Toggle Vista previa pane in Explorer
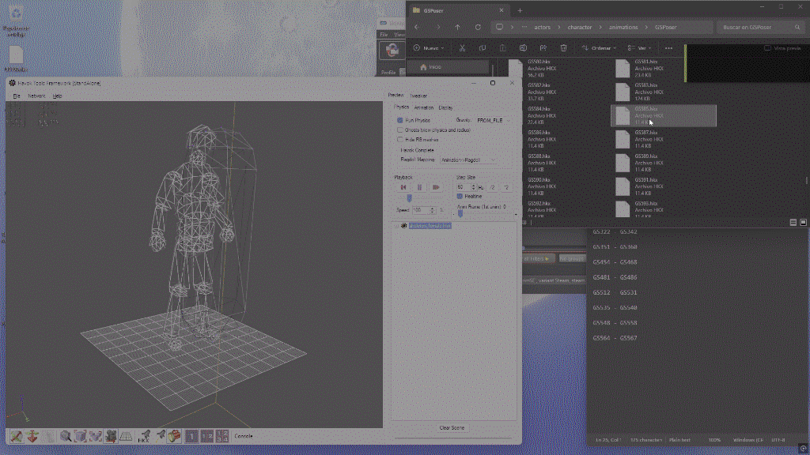This screenshot has width=810, height=455. pyautogui.click(x=782, y=48)
